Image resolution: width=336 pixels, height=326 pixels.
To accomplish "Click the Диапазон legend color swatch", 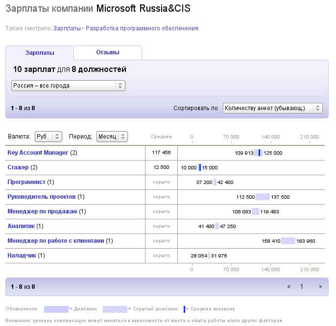I will (56, 309).
